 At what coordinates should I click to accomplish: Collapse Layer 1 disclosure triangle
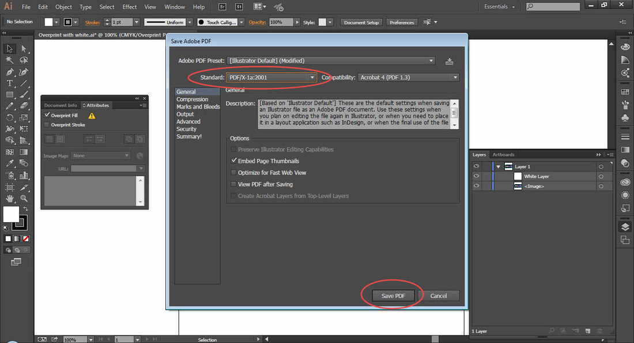point(499,167)
